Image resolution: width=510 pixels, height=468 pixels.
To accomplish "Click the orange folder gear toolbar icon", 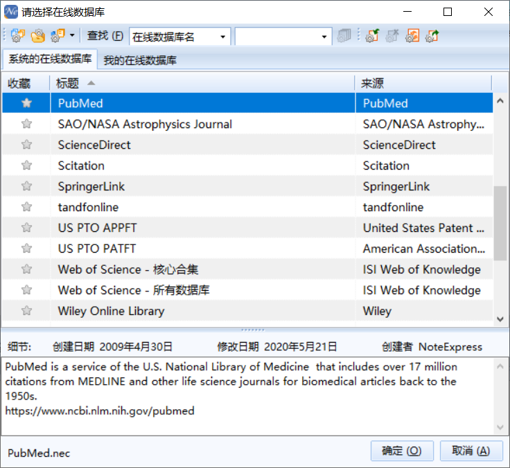I will pyautogui.click(x=37, y=35).
